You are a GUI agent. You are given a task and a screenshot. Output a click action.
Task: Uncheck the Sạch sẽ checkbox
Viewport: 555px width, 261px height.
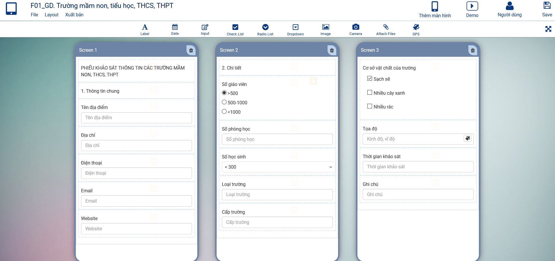(370, 79)
